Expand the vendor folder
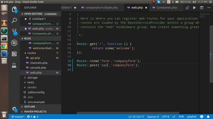Image resolution: width=213 pixels, height=119 pixels. coord(41,87)
